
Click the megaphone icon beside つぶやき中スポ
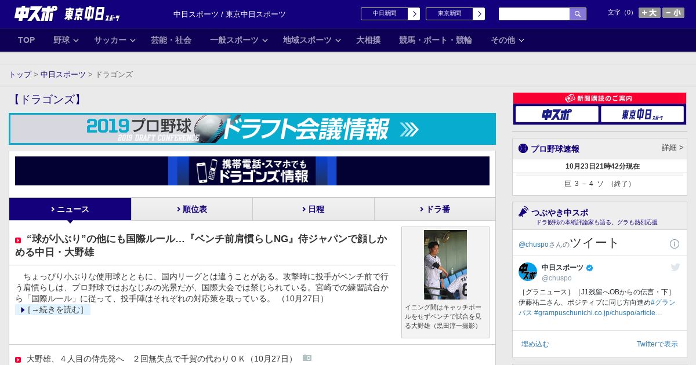(523, 212)
